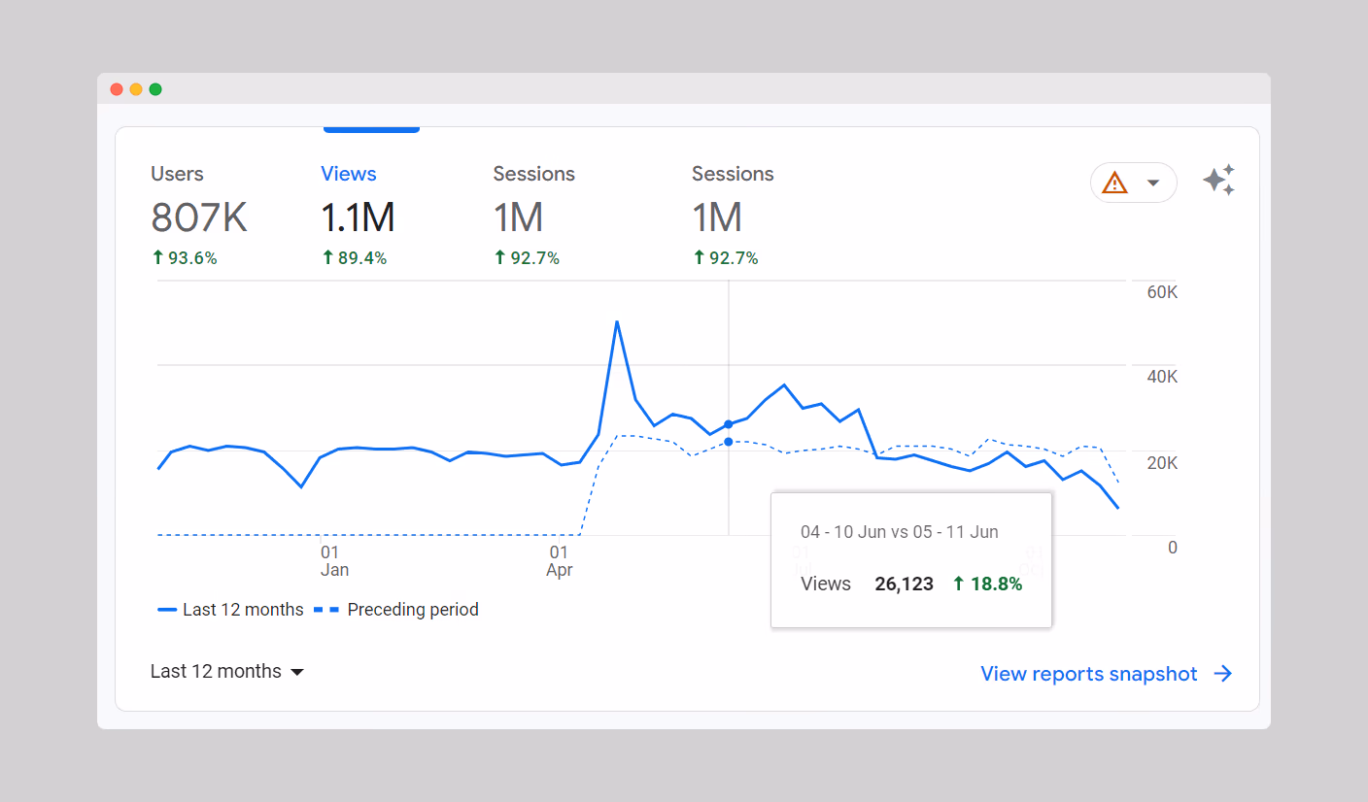Click the arrow icon beside View reports snapshot
This screenshot has width=1368, height=802.
tap(1223, 674)
